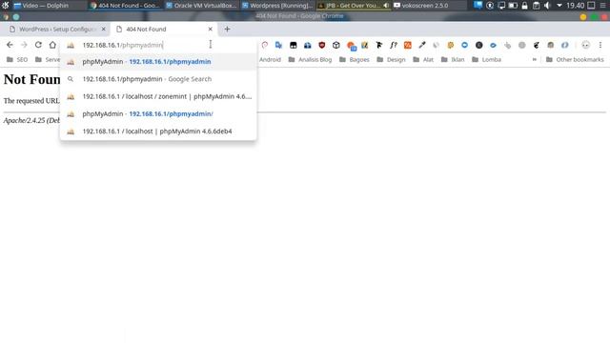Click the volume speaker tray icon
This screenshot has width=610, height=343.
pos(547,6)
